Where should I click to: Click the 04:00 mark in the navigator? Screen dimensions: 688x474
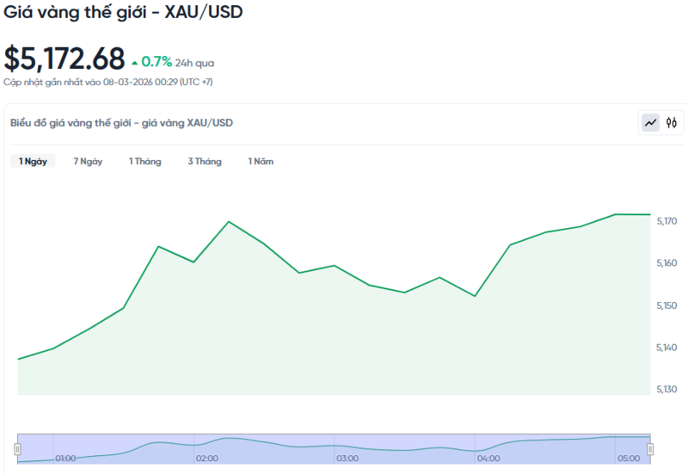[489, 459]
